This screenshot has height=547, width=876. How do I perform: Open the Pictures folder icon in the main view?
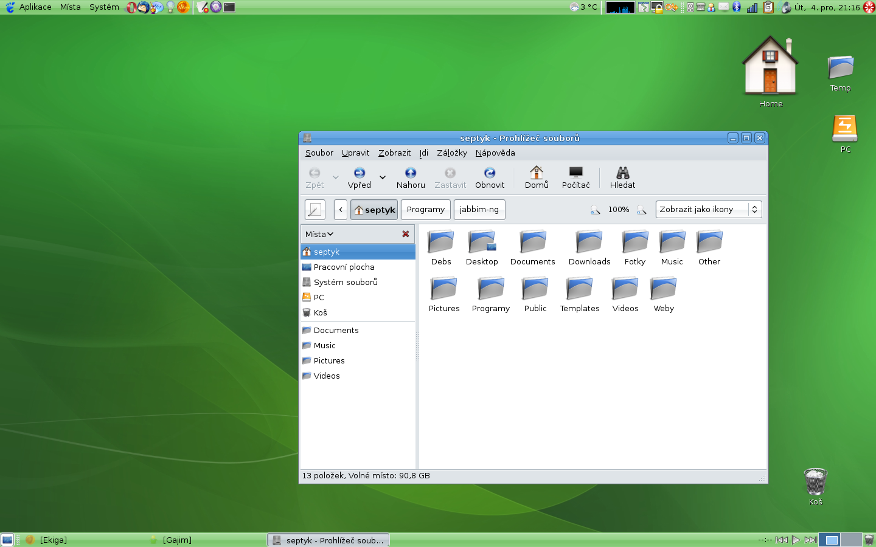click(x=444, y=295)
